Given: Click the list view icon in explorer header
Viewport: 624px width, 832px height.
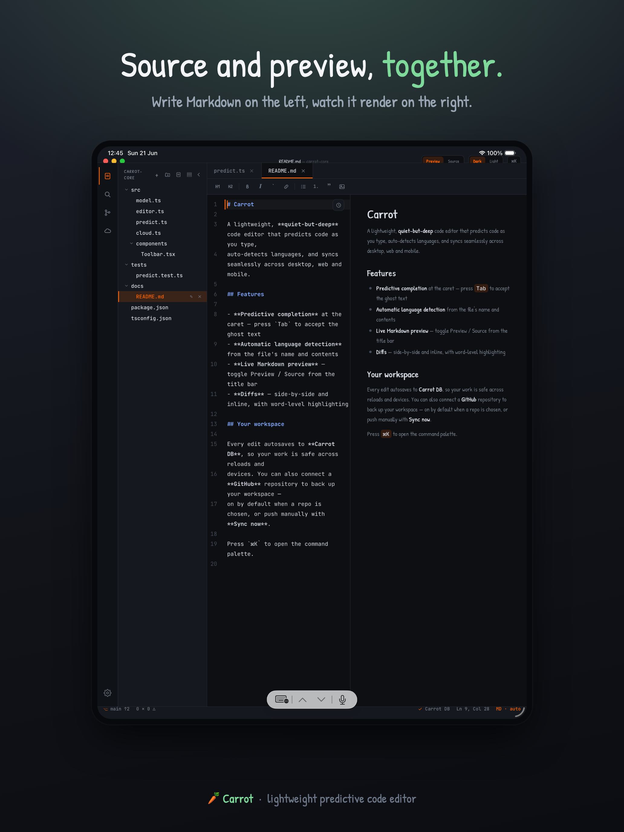Looking at the screenshot, I should [x=190, y=175].
